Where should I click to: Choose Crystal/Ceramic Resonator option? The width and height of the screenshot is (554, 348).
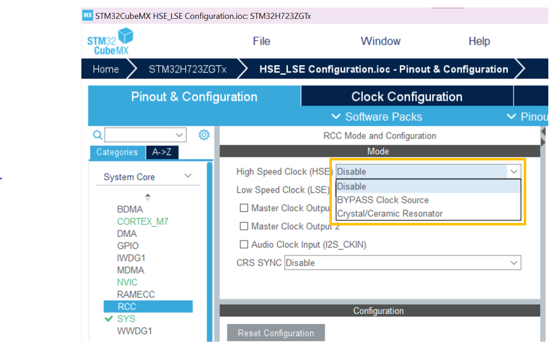(x=428, y=213)
